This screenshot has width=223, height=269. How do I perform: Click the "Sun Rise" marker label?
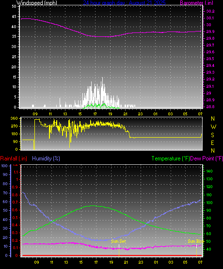pyautogui.click(x=196, y=241)
